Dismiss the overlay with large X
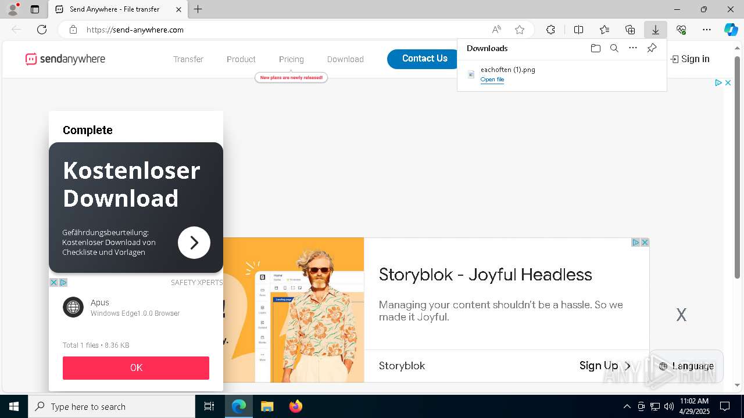This screenshot has height=418, width=744. [x=681, y=315]
